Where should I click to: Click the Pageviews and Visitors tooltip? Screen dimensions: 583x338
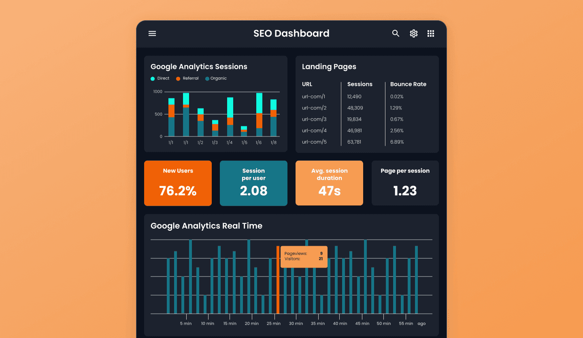(304, 257)
